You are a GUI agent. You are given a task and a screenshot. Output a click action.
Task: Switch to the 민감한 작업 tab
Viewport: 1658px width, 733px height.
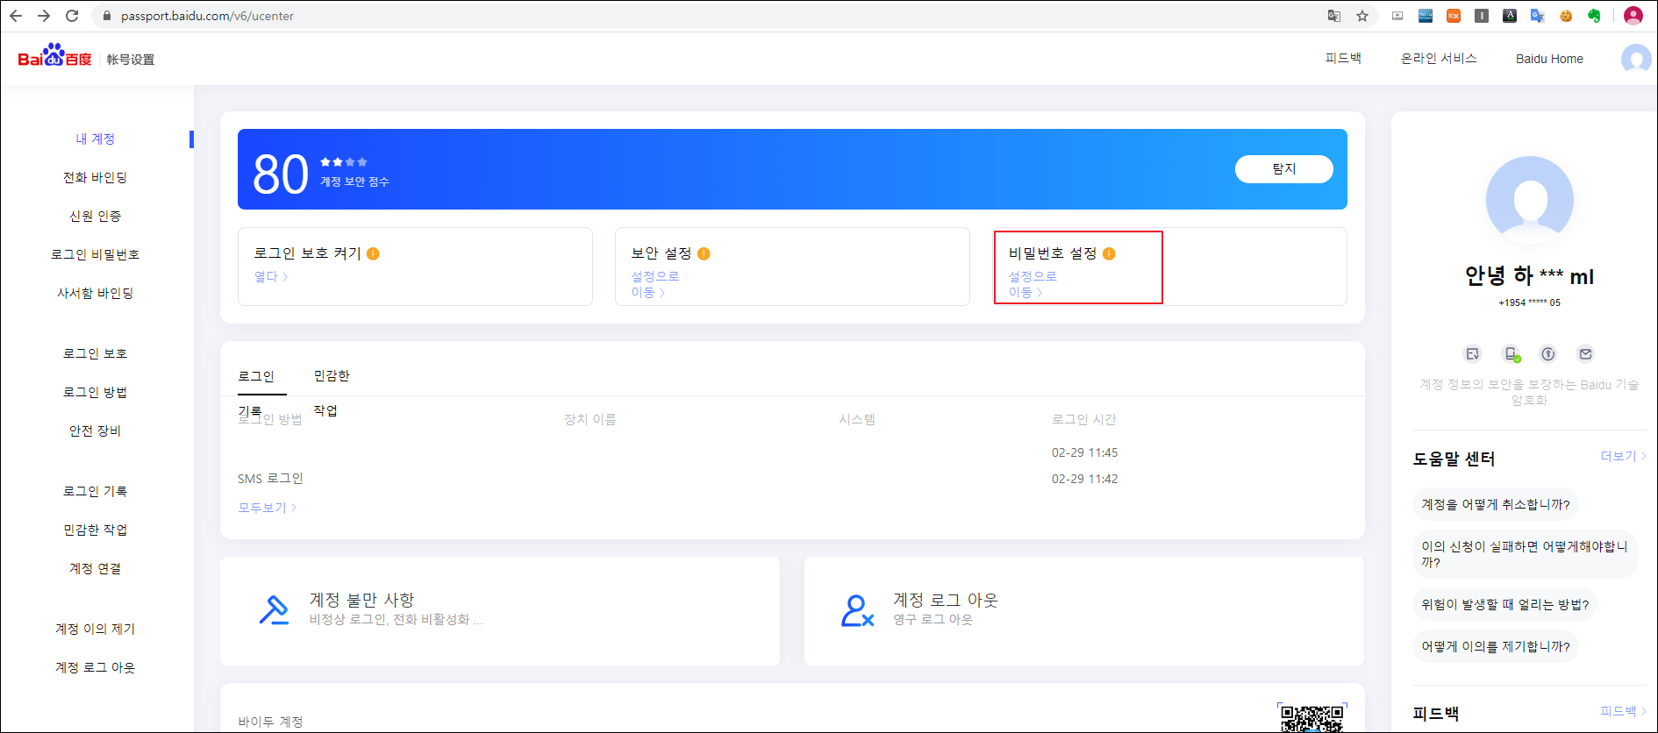332,375
